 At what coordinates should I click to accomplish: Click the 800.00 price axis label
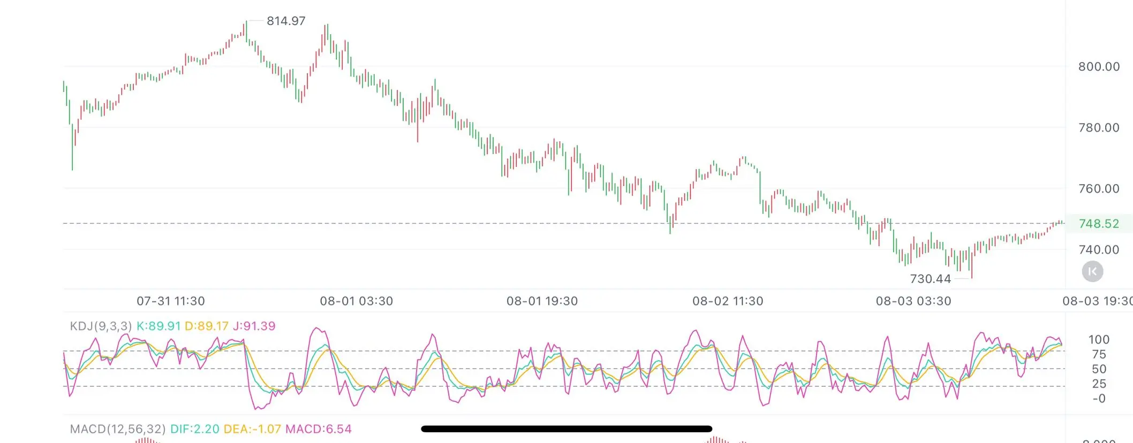click(x=1099, y=66)
